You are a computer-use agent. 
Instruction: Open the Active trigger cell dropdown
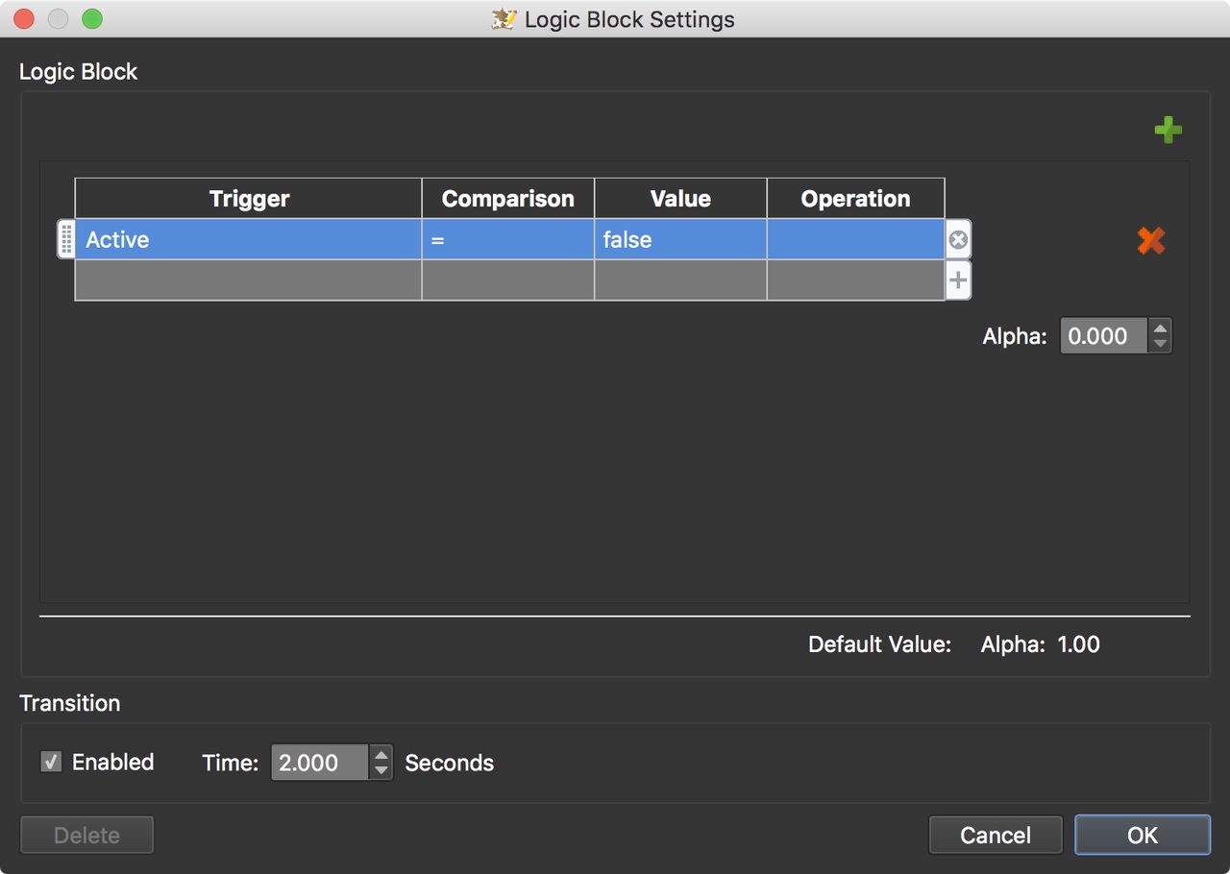tap(249, 239)
